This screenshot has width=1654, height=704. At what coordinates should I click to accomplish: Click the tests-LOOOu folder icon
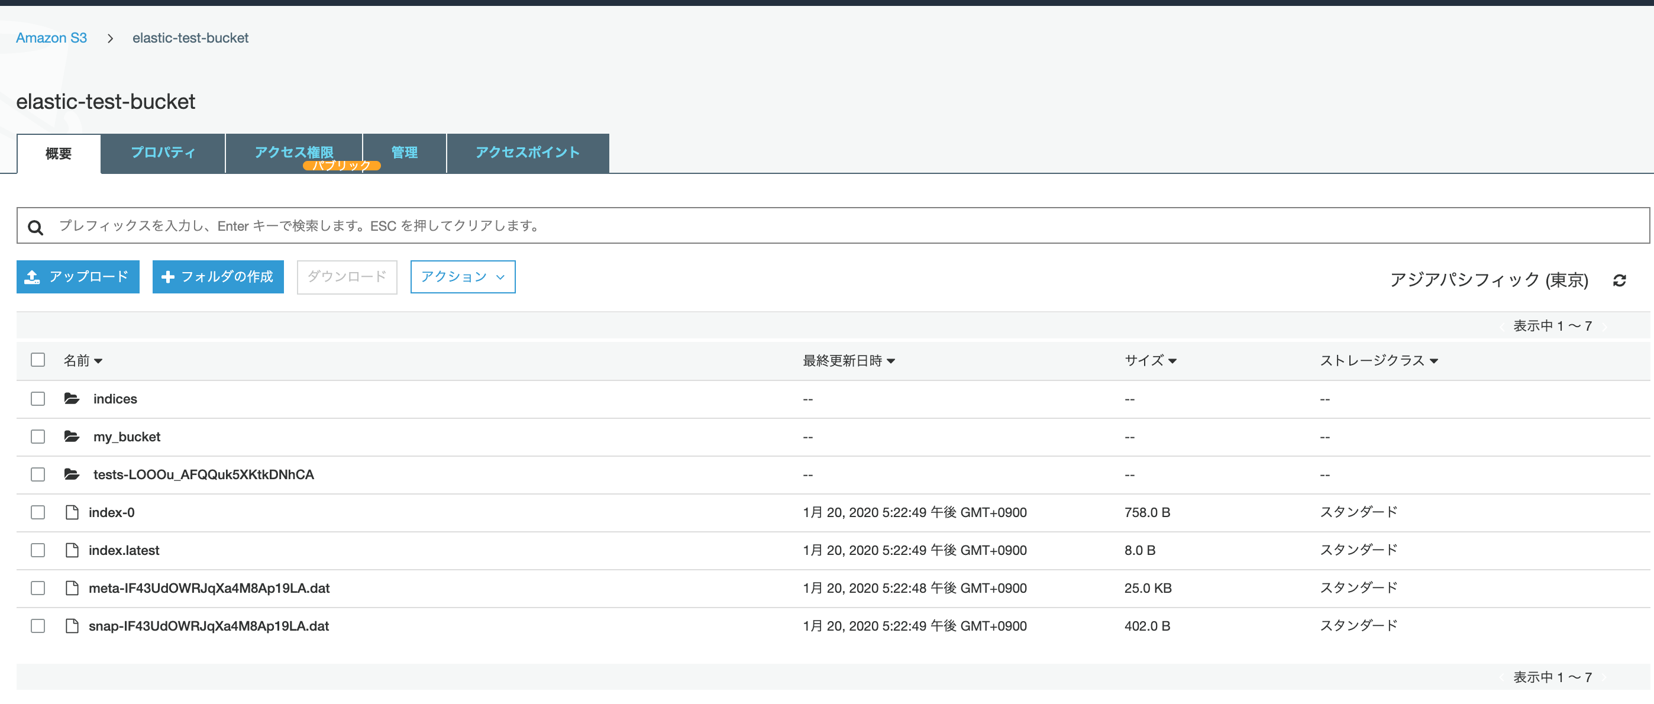coord(72,474)
